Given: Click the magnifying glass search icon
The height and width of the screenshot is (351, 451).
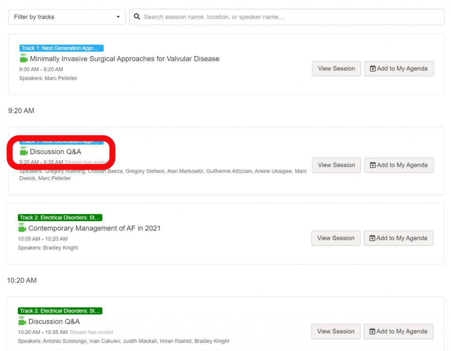Looking at the screenshot, I should 137,17.
